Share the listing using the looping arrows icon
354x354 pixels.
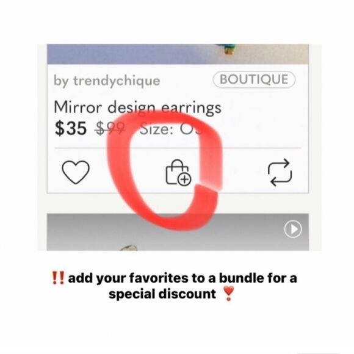pyautogui.click(x=280, y=172)
